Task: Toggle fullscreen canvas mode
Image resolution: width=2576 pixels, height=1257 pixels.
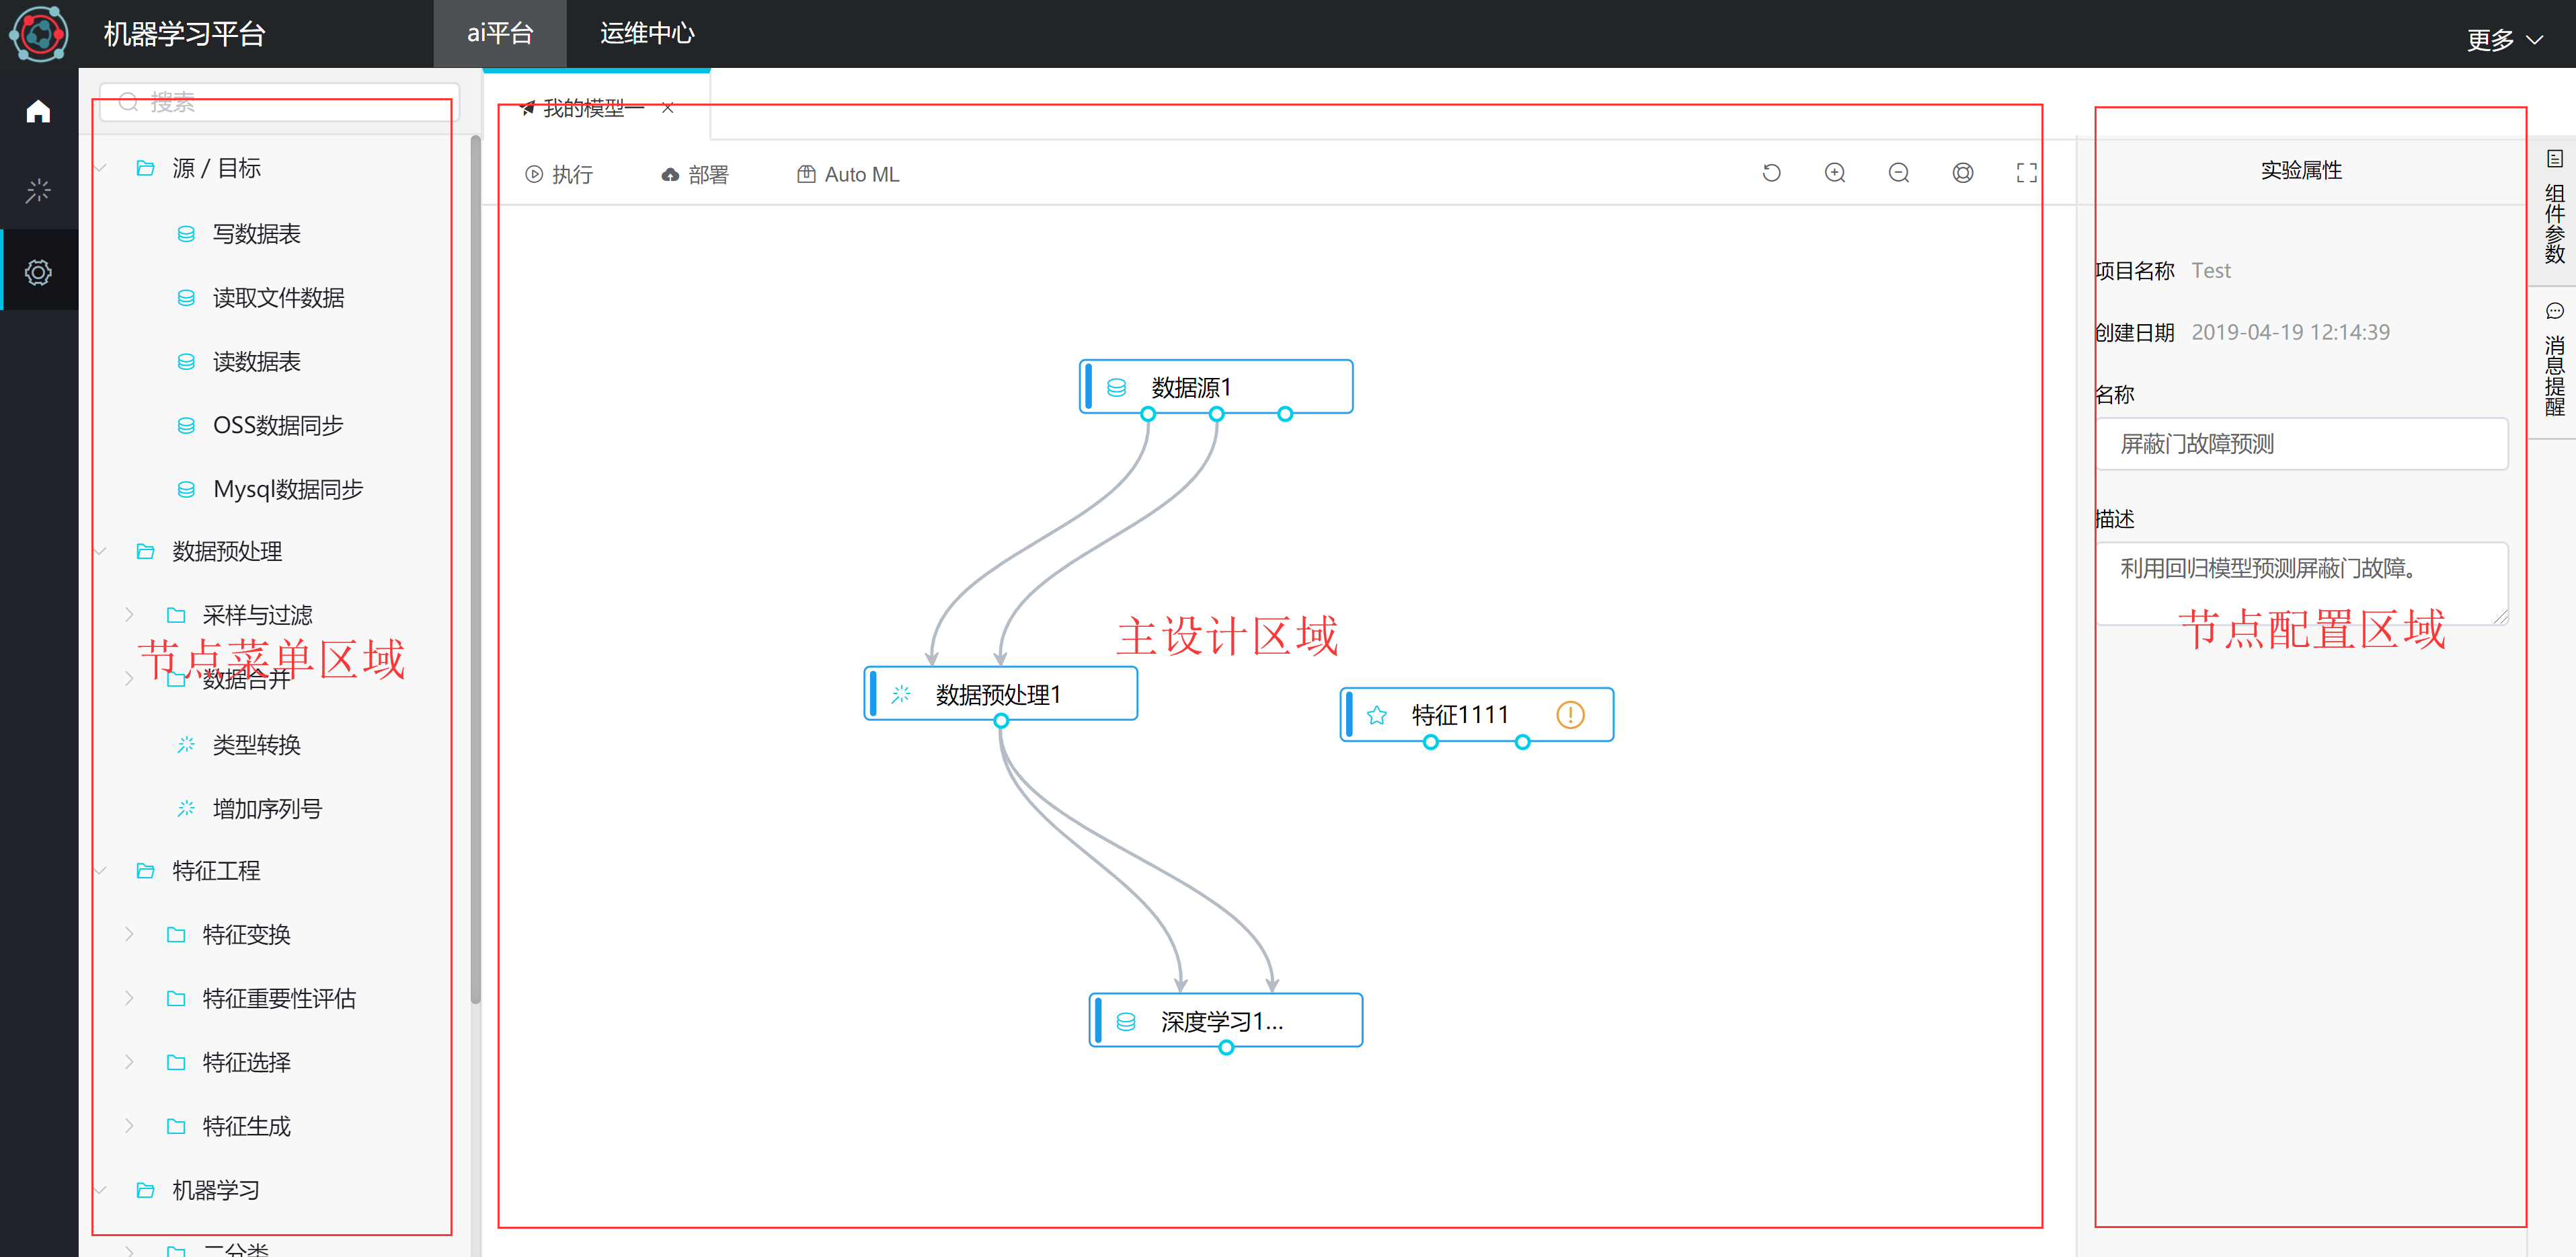Action: pos(2027,173)
